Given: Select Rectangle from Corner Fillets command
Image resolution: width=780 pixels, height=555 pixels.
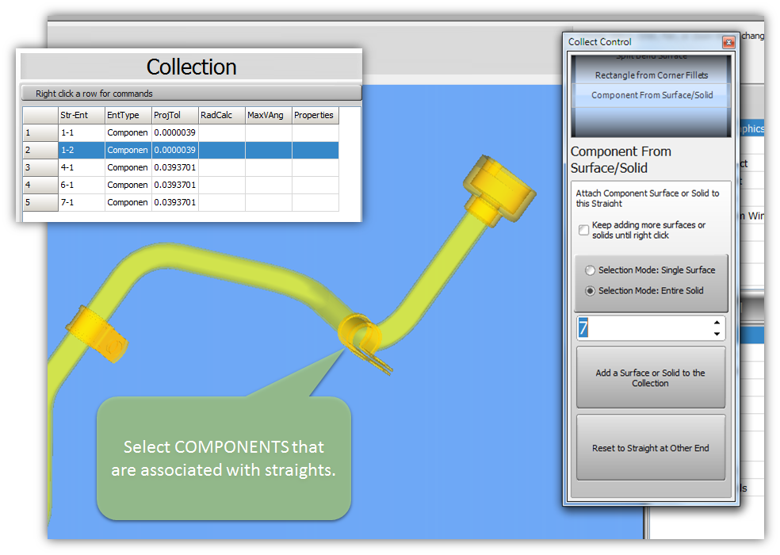Looking at the screenshot, I should coord(651,75).
